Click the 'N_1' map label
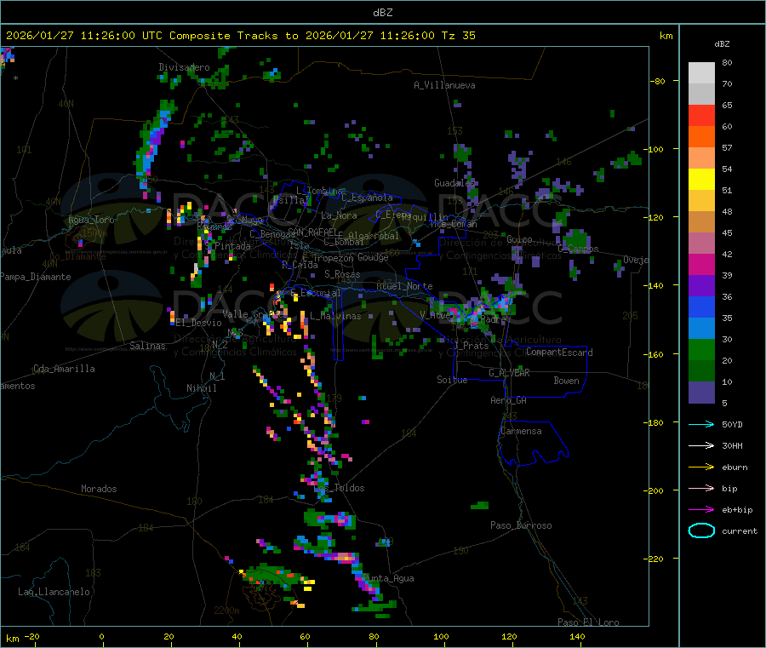The height and width of the screenshot is (648, 766). (x=217, y=376)
